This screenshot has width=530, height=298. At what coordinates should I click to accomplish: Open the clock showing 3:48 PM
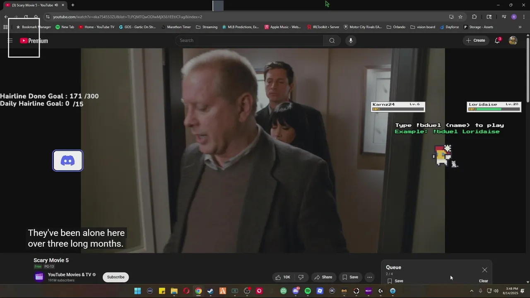510,291
